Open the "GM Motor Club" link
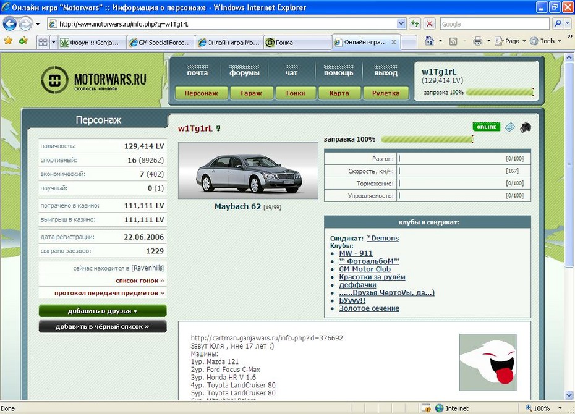The image size is (575, 414). pyautogui.click(x=365, y=269)
